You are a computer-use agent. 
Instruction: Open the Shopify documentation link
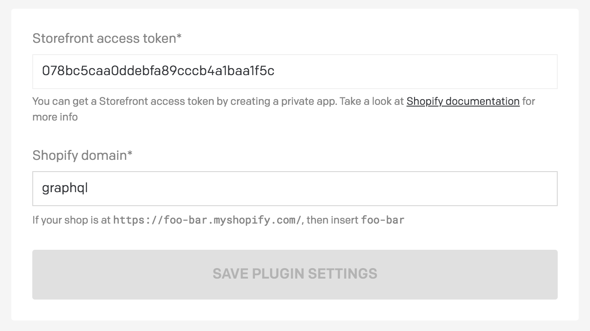463,101
